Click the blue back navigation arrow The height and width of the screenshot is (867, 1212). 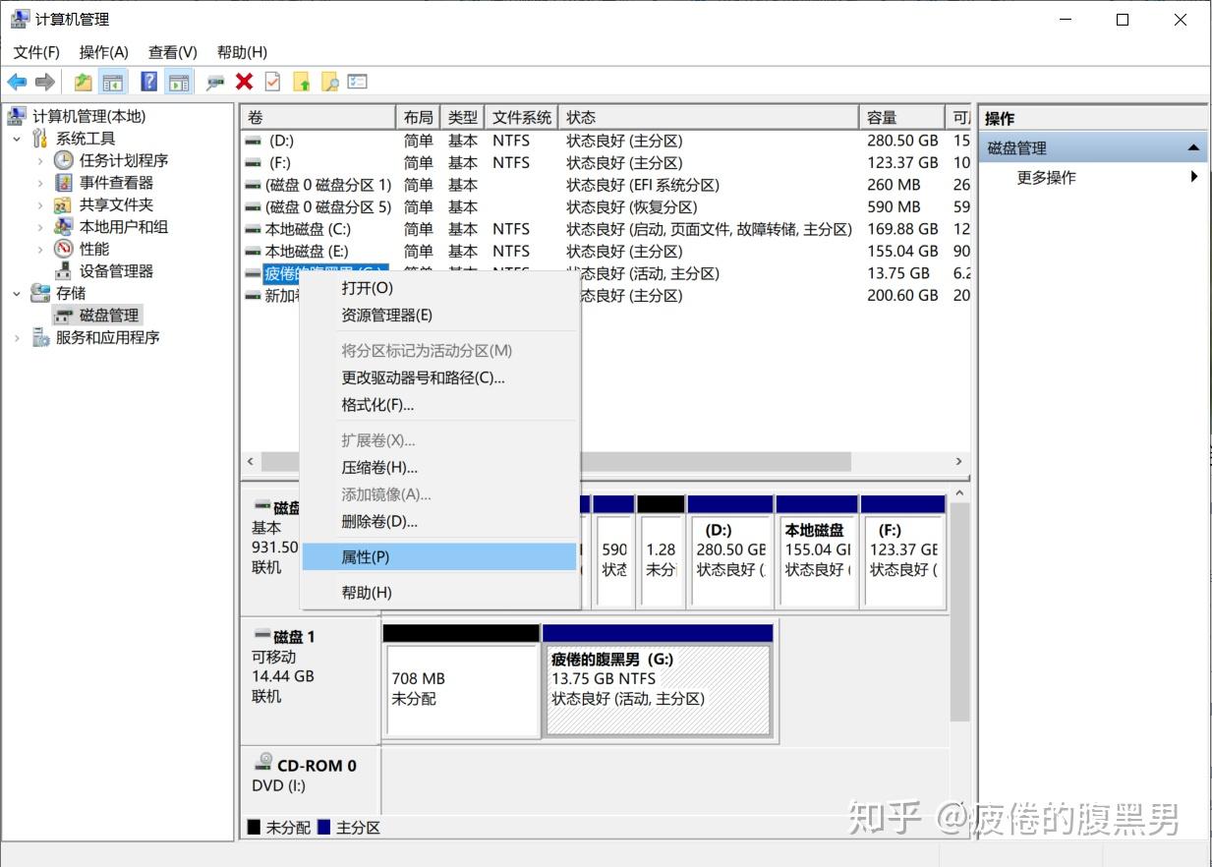coord(17,82)
